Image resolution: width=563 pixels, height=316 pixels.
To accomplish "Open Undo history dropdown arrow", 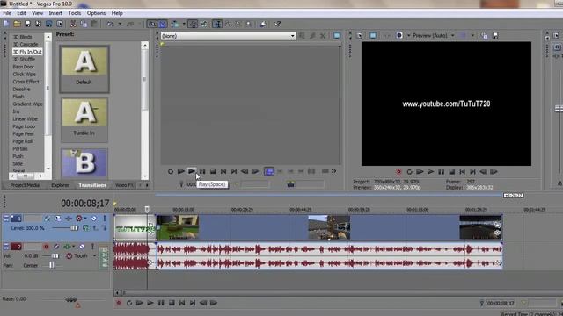I will coord(120,24).
